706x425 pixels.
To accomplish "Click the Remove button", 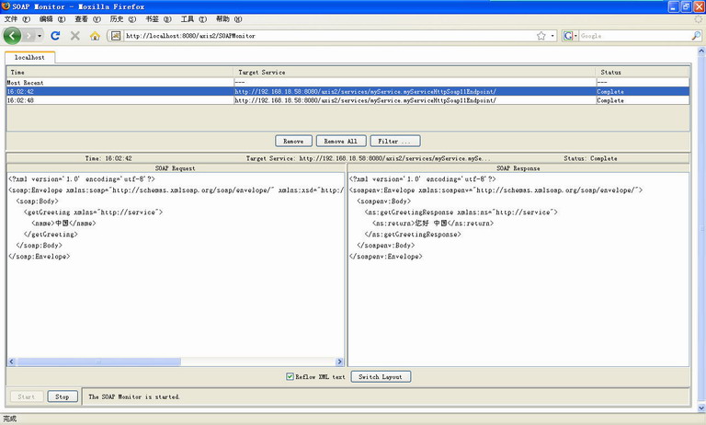I will (x=293, y=141).
